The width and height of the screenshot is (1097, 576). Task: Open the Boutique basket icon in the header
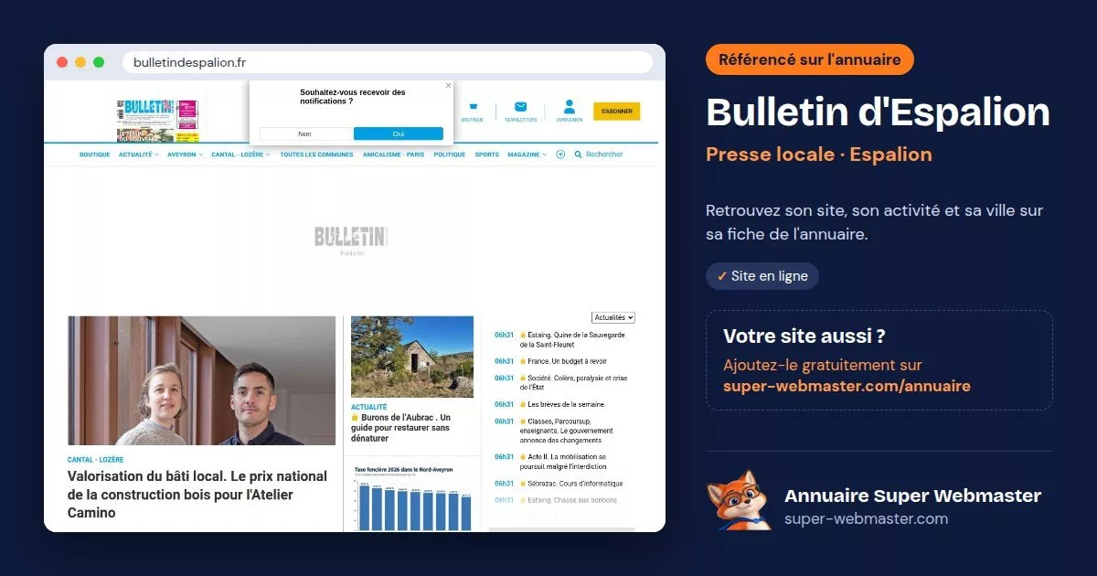[473, 107]
